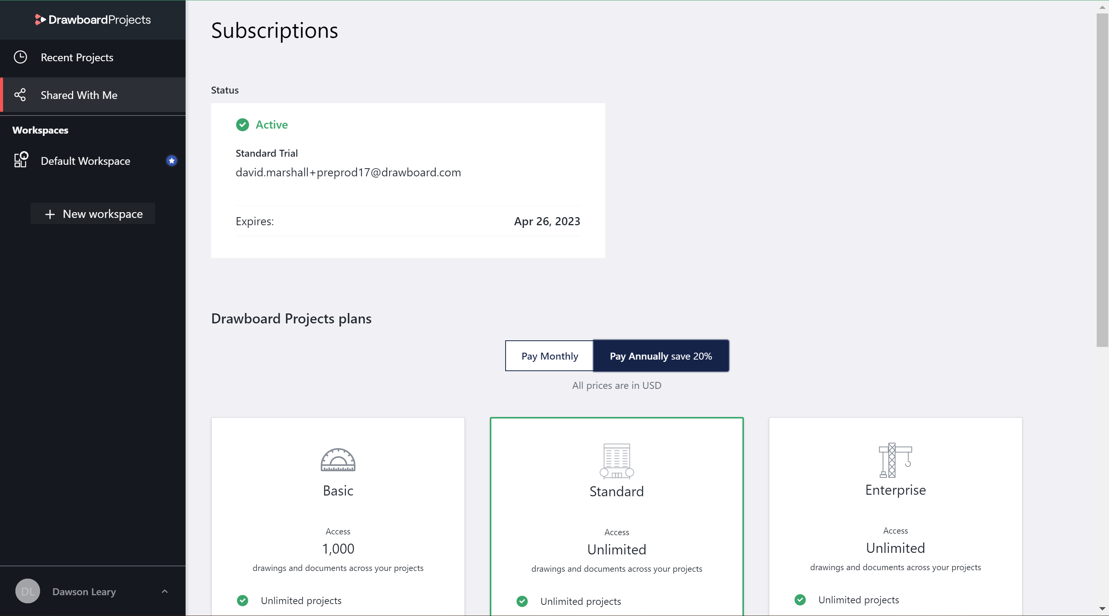This screenshot has width=1109, height=616.
Task: Click the All prices are in USD note
Action: (616, 385)
